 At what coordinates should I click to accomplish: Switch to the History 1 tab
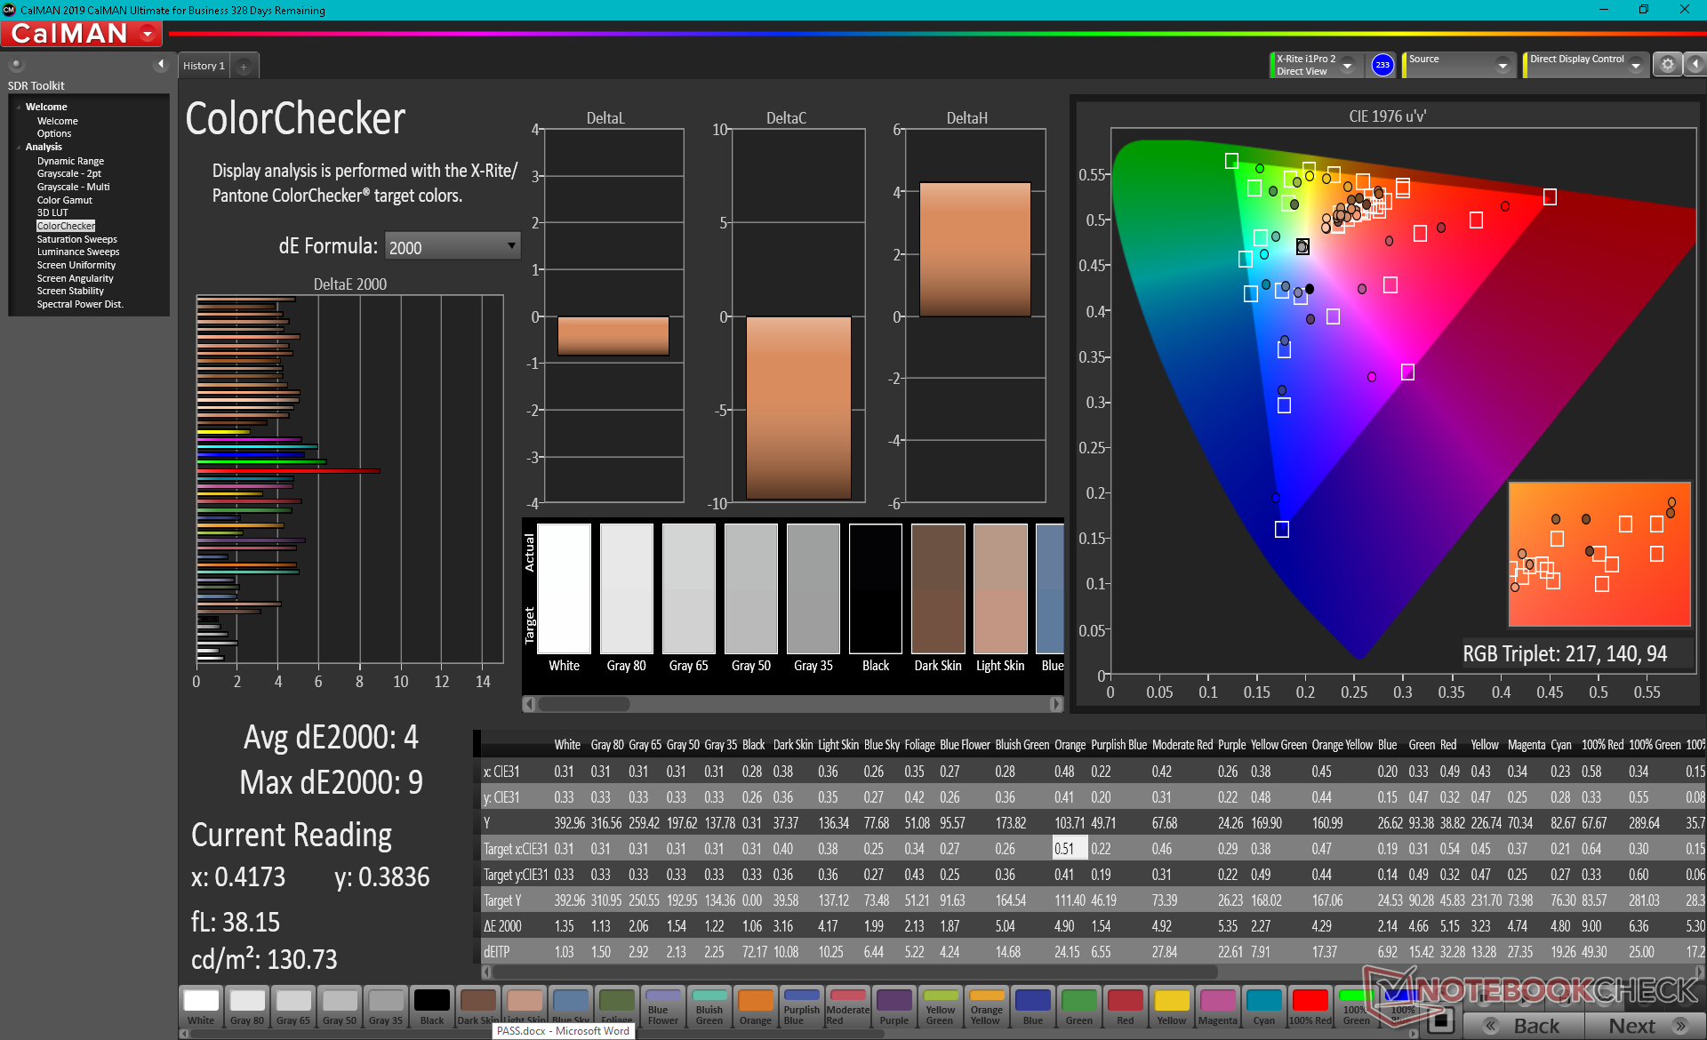click(204, 66)
